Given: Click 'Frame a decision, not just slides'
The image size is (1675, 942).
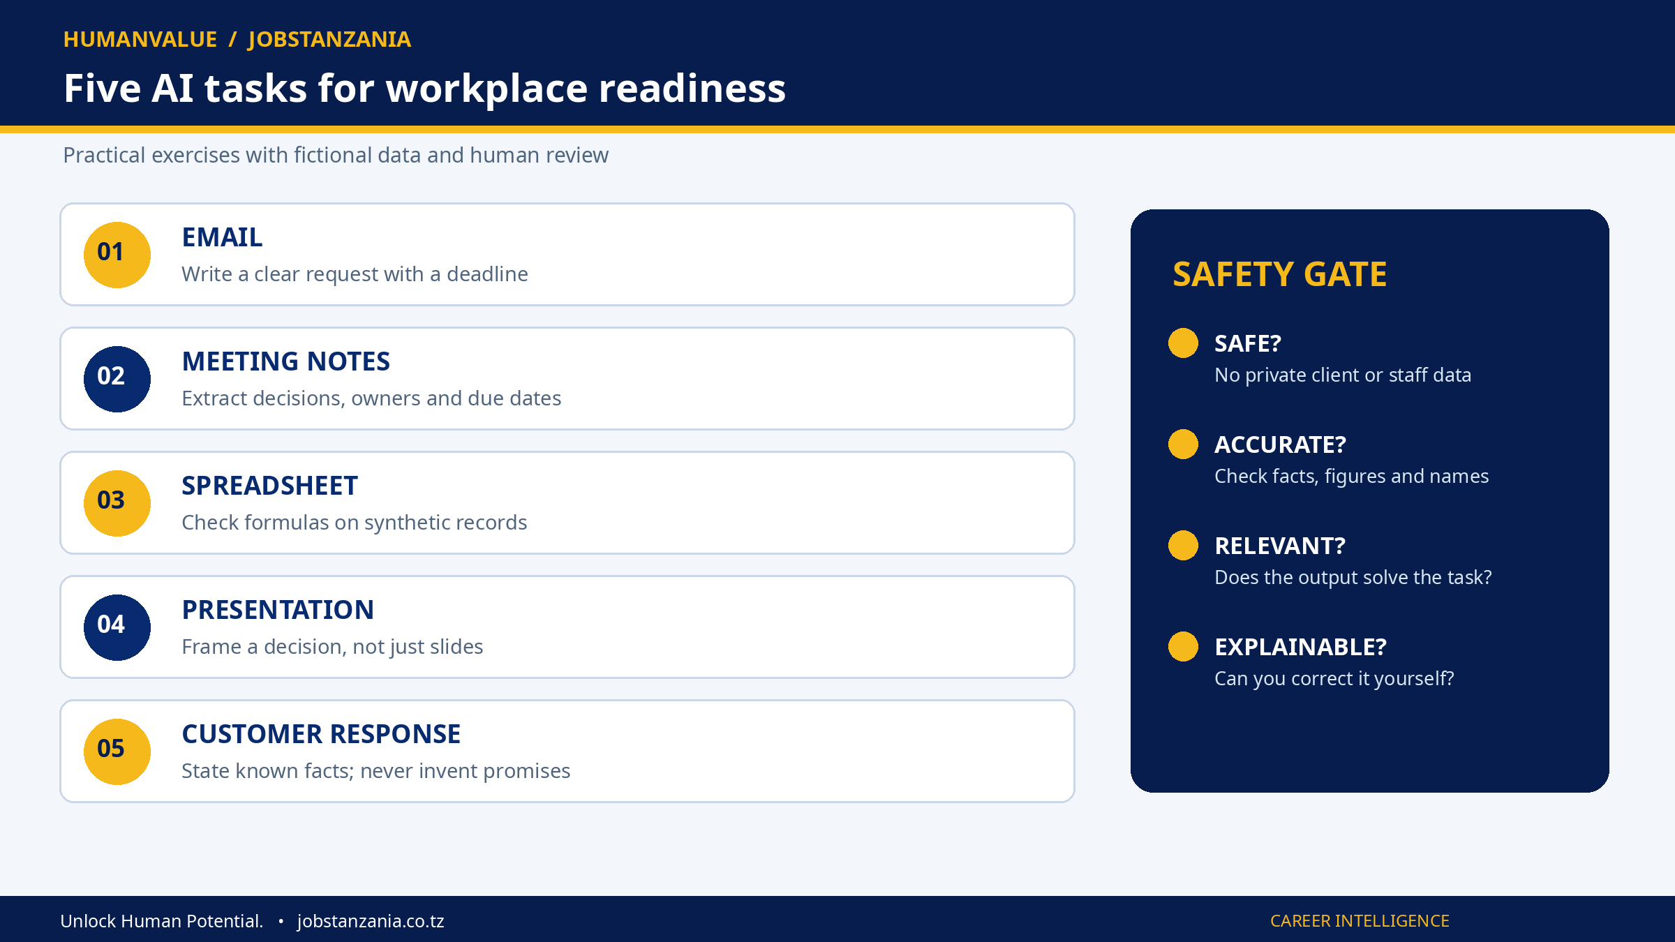Looking at the screenshot, I should pos(332,647).
